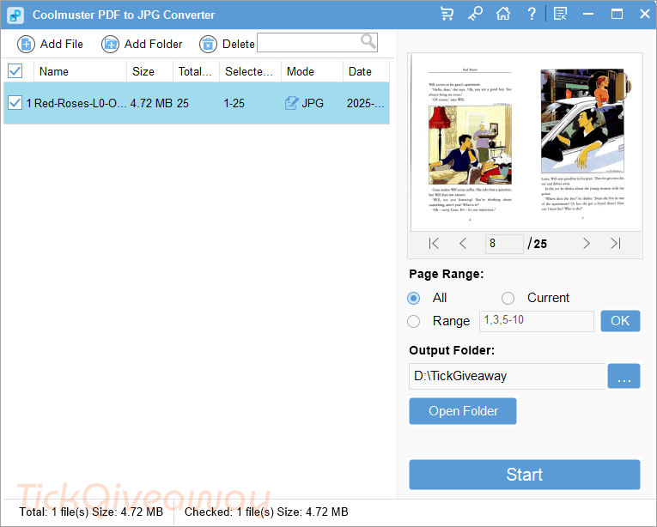Jump to last preview page
This screenshot has width=657, height=527.
tap(616, 244)
